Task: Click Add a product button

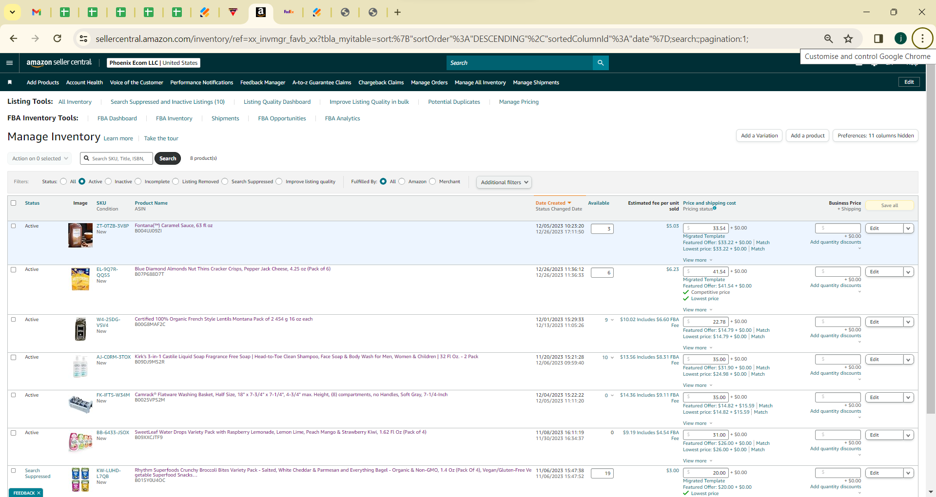Action: click(x=808, y=135)
